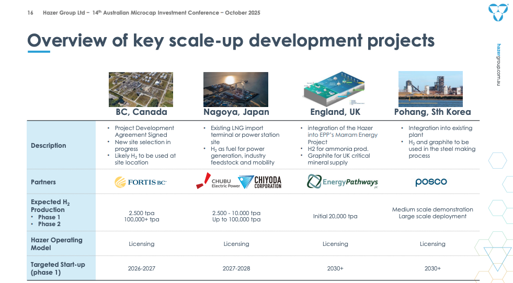Select the England, UK project diagram
Viewport: 513px width, 283px height.
(x=335, y=89)
